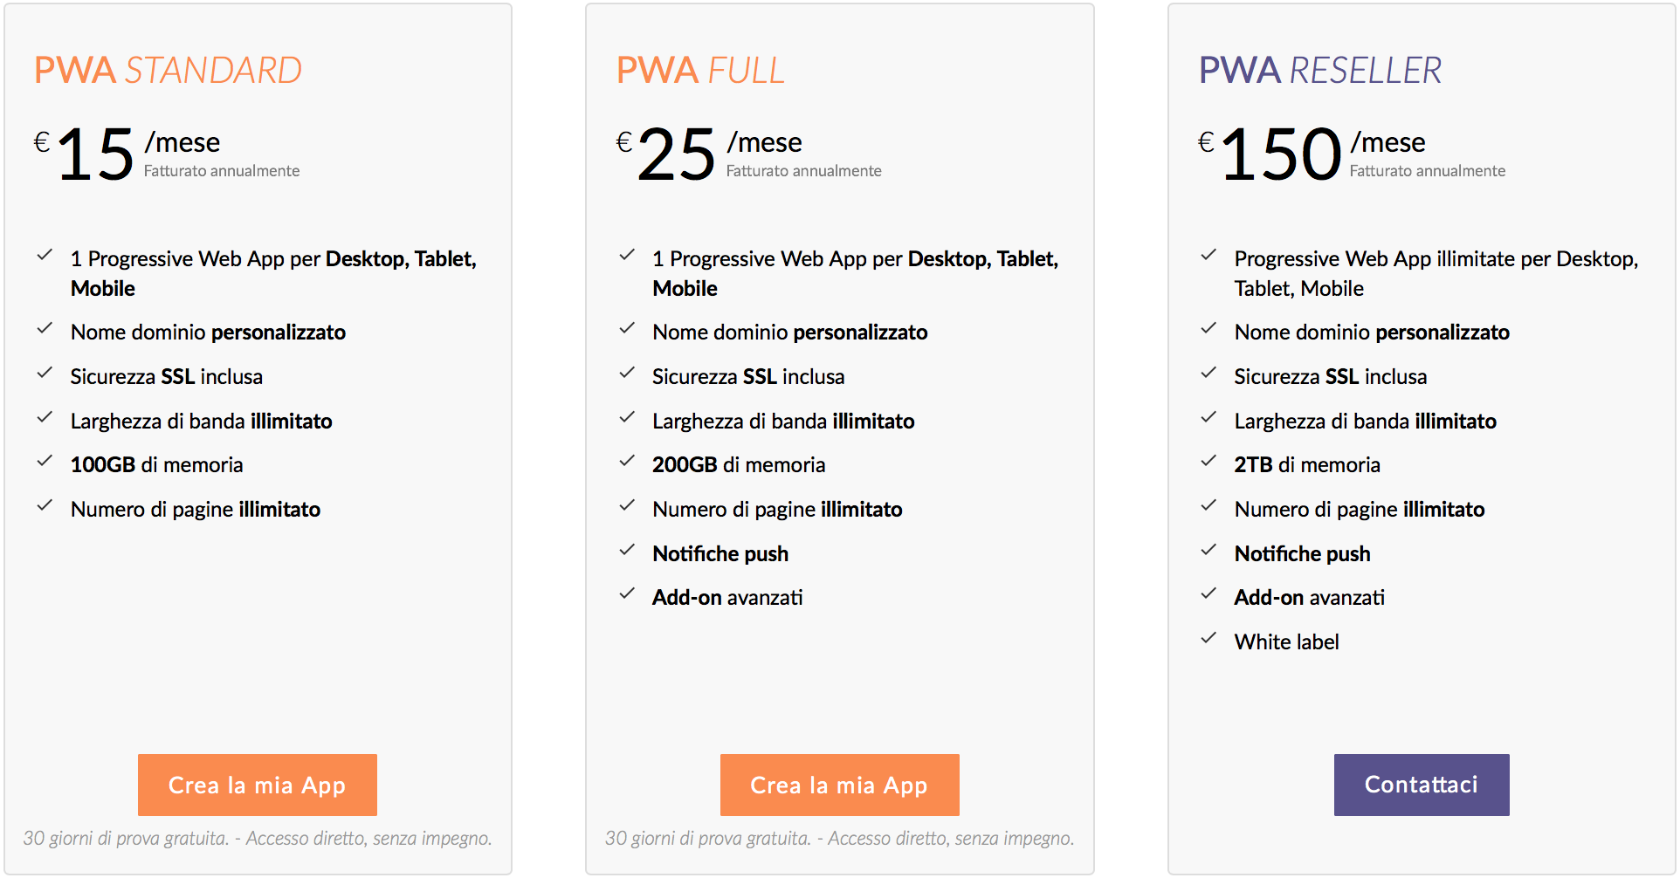Click PWA Full Add-on avanzati checkmark
1680x878 pixels.
[x=627, y=593]
